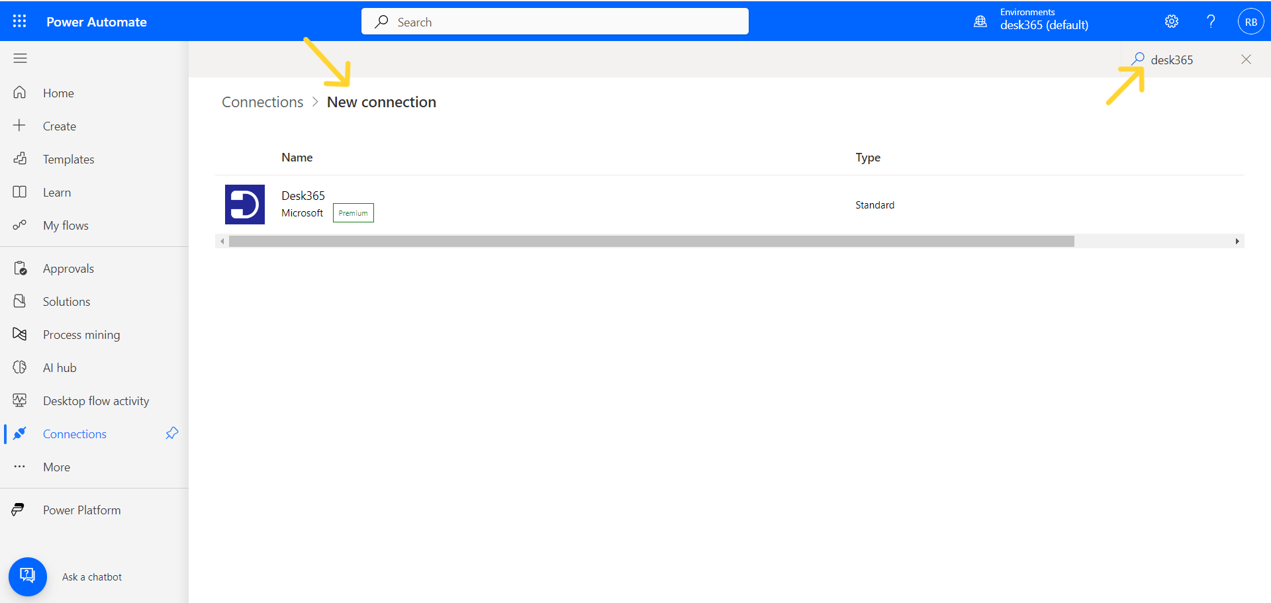Open the Templates page

[x=68, y=158]
